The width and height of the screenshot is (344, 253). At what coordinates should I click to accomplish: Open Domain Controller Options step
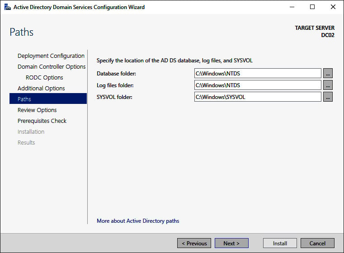52,67
